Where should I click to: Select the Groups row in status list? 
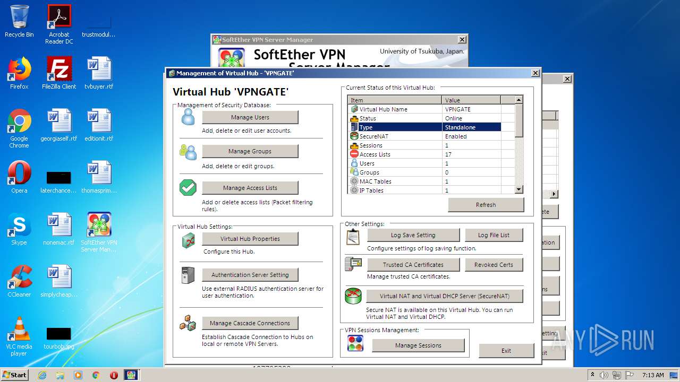pyautogui.click(x=431, y=172)
